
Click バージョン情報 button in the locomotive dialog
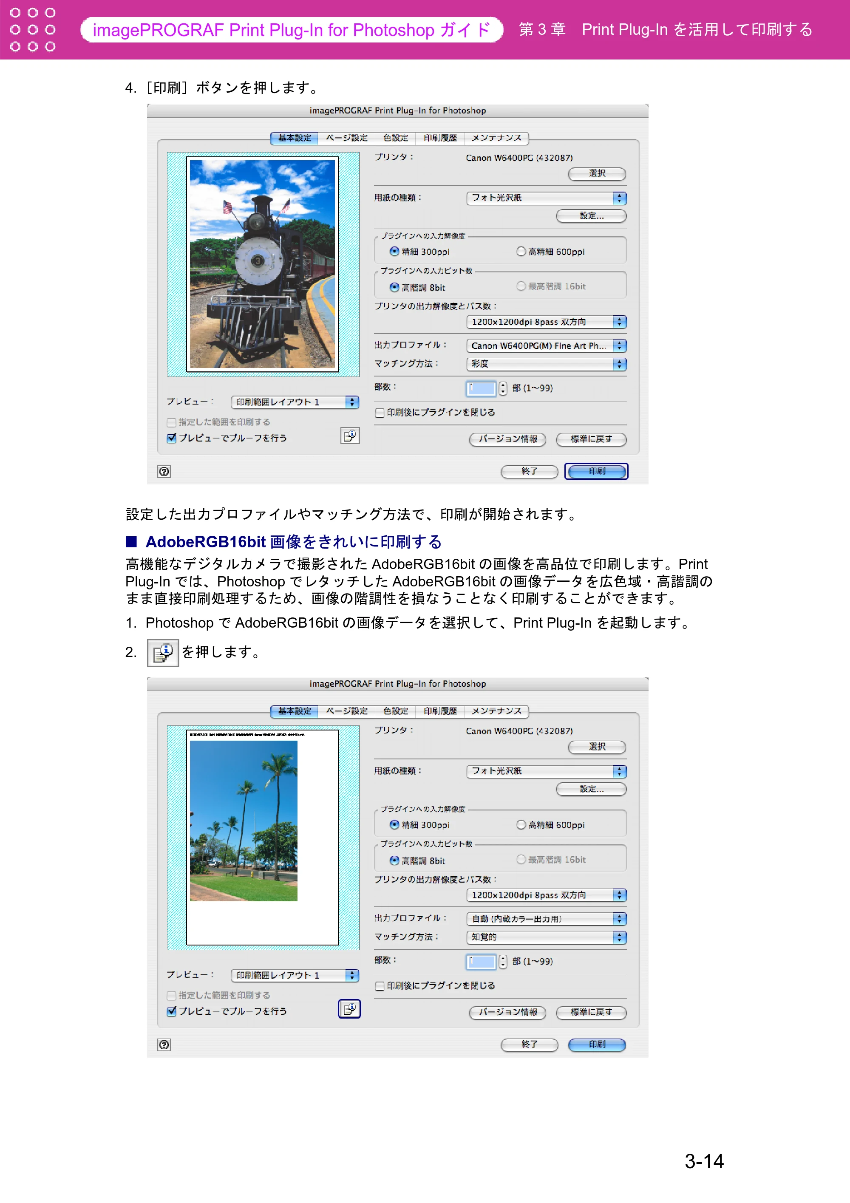point(507,439)
